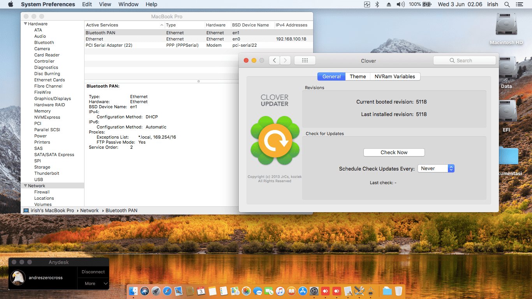Click irish's MacBook Pro in path bar
Screen dimensions: 532x299
(x=49, y=211)
